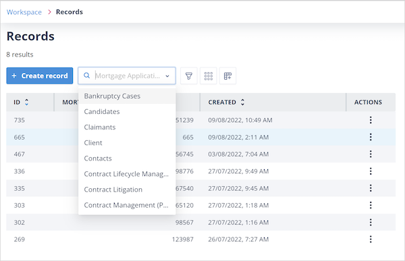This screenshot has width=405, height=261.
Task: Click the value 98567 in the table
Action: pyautogui.click(x=184, y=223)
